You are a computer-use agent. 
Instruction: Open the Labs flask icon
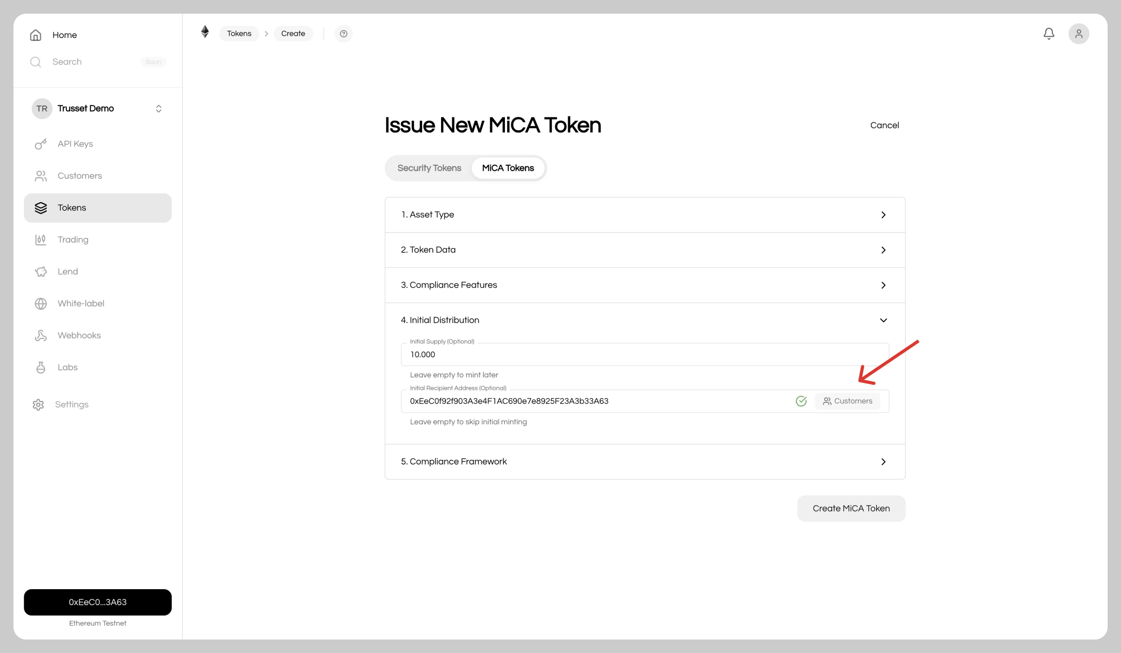click(41, 367)
